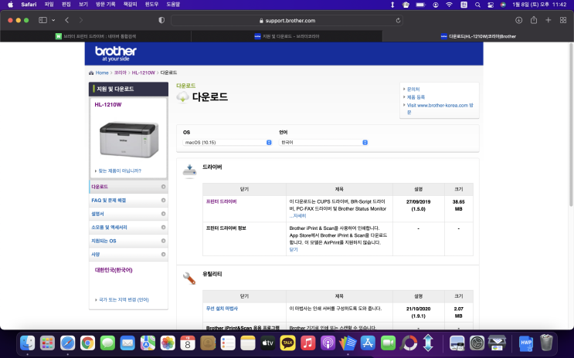The width and height of the screenshot is (574, 358).
Task: Open Siri from the menu bar
Action: [x=503, y=5]
